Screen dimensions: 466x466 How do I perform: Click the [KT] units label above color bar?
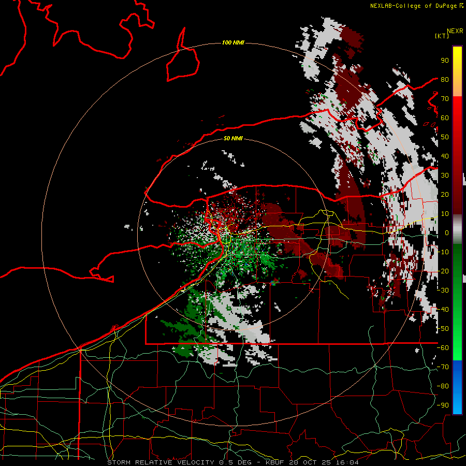pos(442,36)
